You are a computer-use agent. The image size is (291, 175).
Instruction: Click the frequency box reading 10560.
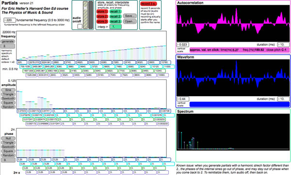[x=163, y=75]
